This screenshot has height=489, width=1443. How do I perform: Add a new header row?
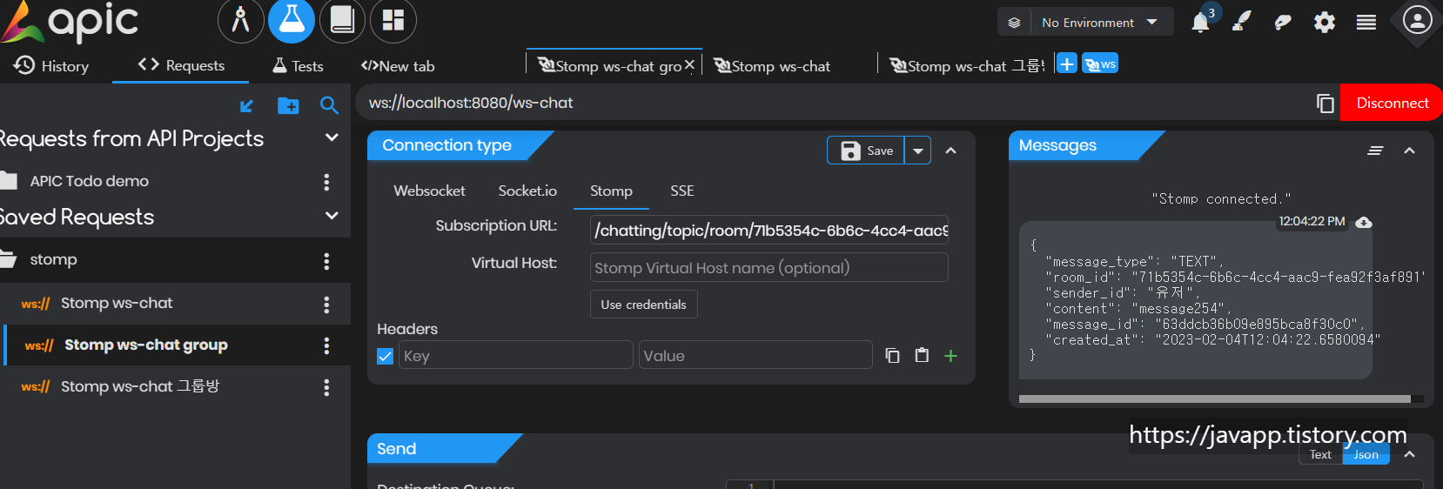pos(950,355)
